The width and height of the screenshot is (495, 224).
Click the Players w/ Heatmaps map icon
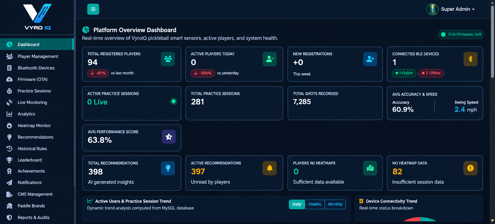click(370, 168)
